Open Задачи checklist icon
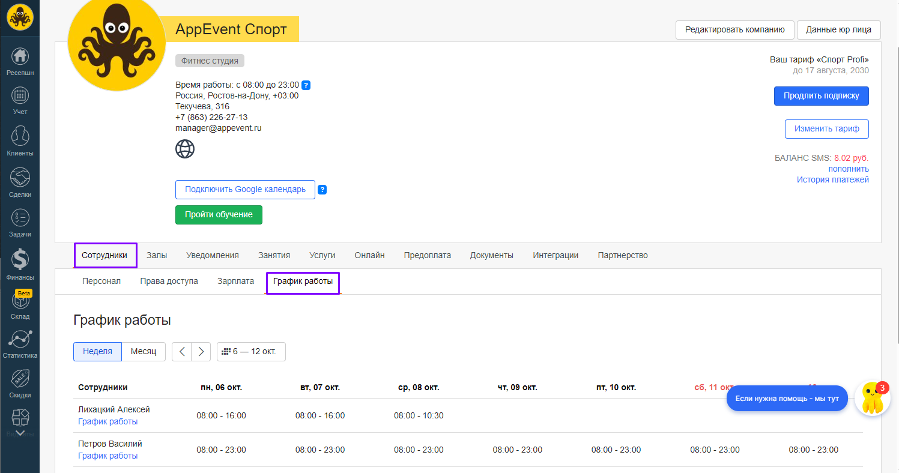This screenshot has width=899, height=473. coord(20,218)
